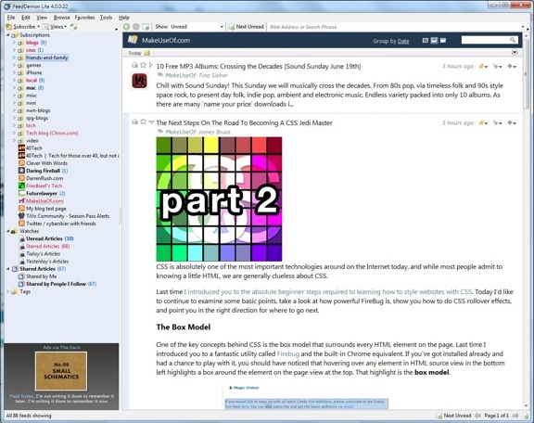
Task: Click the Web Address or Search Phrase box
Action: pyautogui.click(x=394, y=27)
